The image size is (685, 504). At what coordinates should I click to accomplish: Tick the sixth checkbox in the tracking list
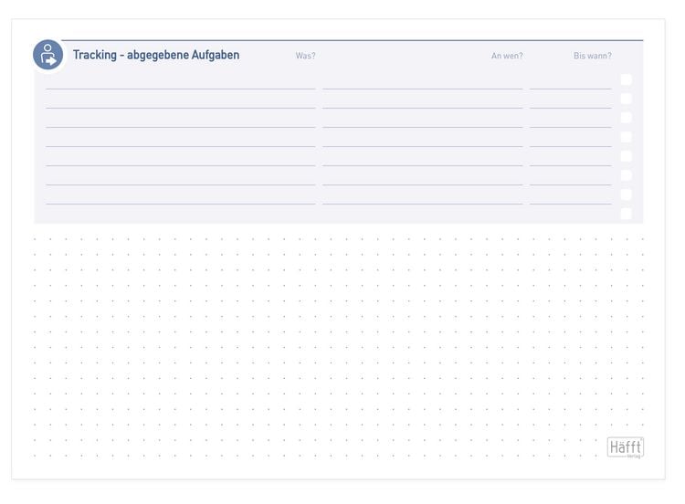(627, 175)
